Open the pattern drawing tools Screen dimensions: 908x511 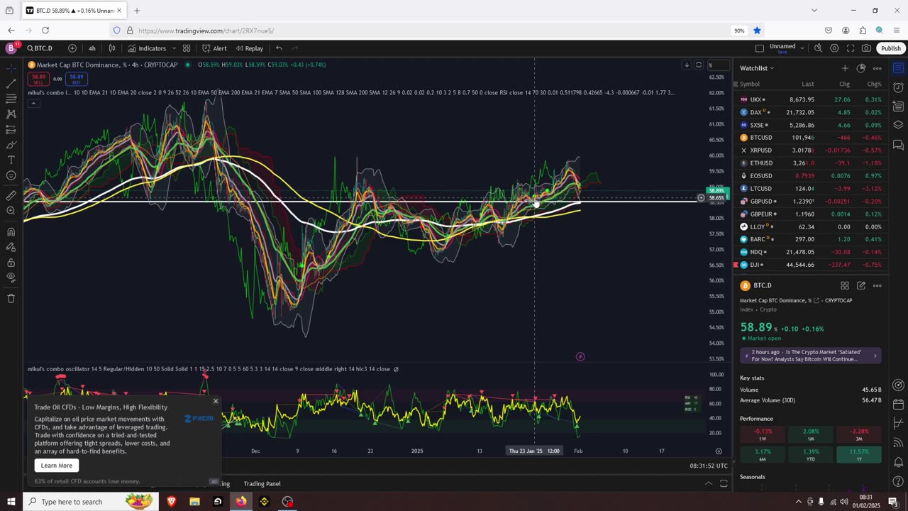[x=11, y=114]
